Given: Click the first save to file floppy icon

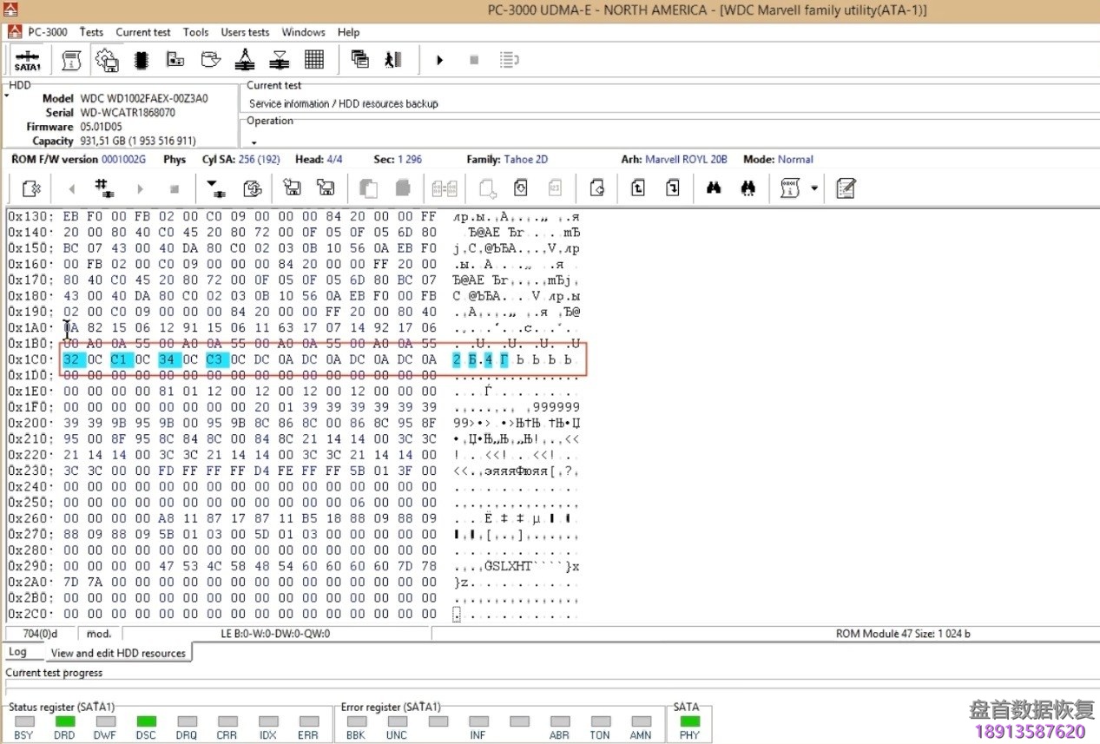Looking at the screenshot, I should click(x=292, y=188).
